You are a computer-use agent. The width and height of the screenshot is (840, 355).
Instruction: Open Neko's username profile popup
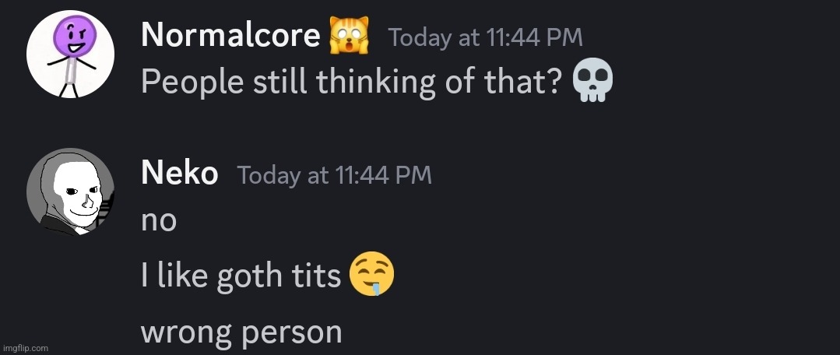coord(180,174)
